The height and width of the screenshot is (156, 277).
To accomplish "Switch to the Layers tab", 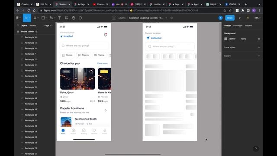I will tap(24, 26).
